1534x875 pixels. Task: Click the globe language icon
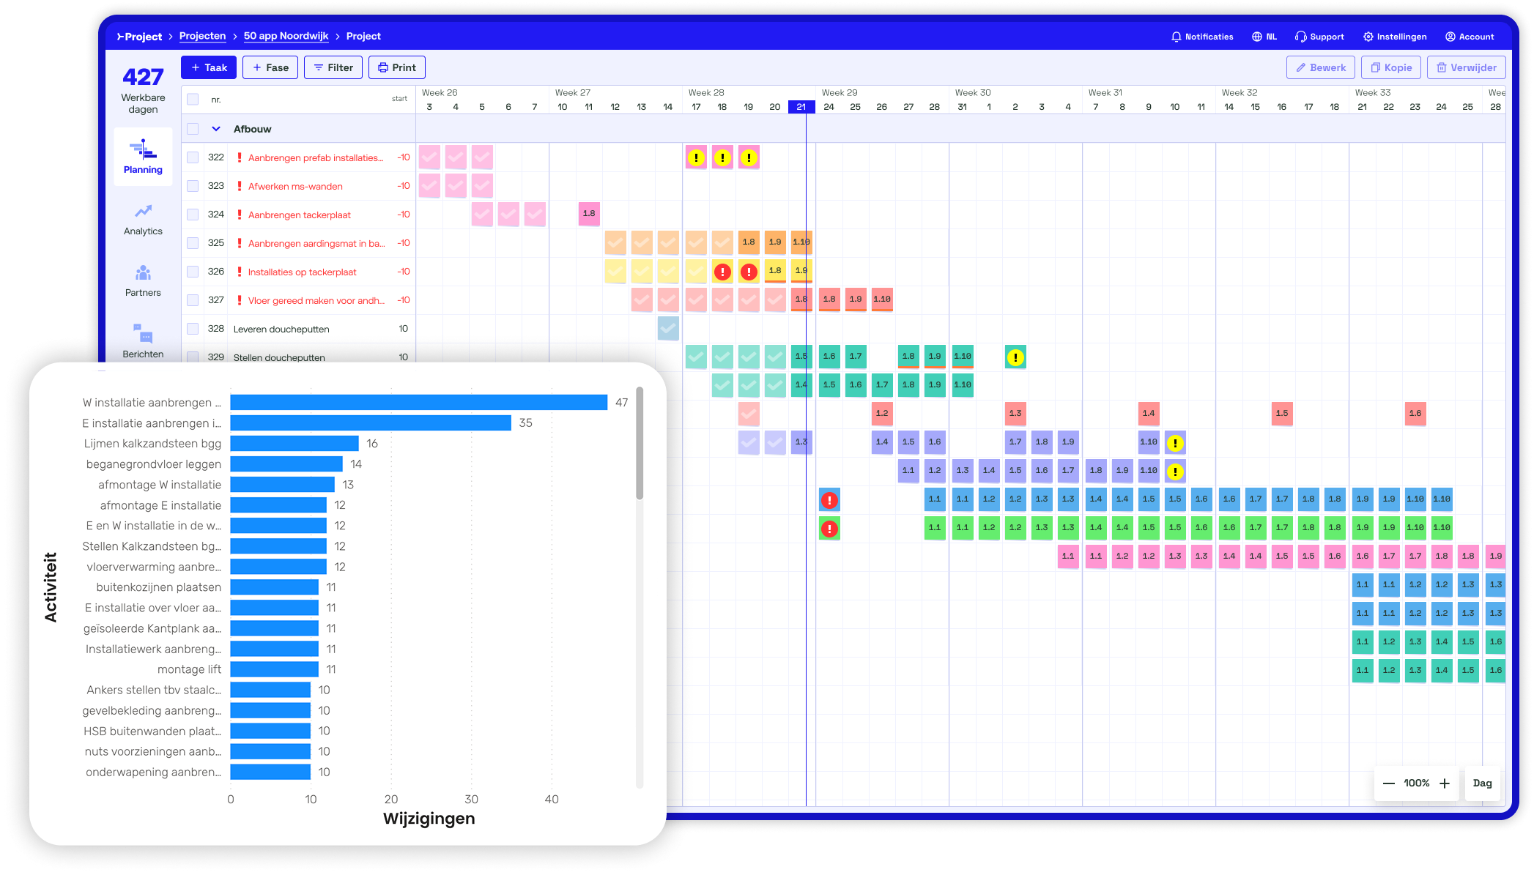point(1256,37)
